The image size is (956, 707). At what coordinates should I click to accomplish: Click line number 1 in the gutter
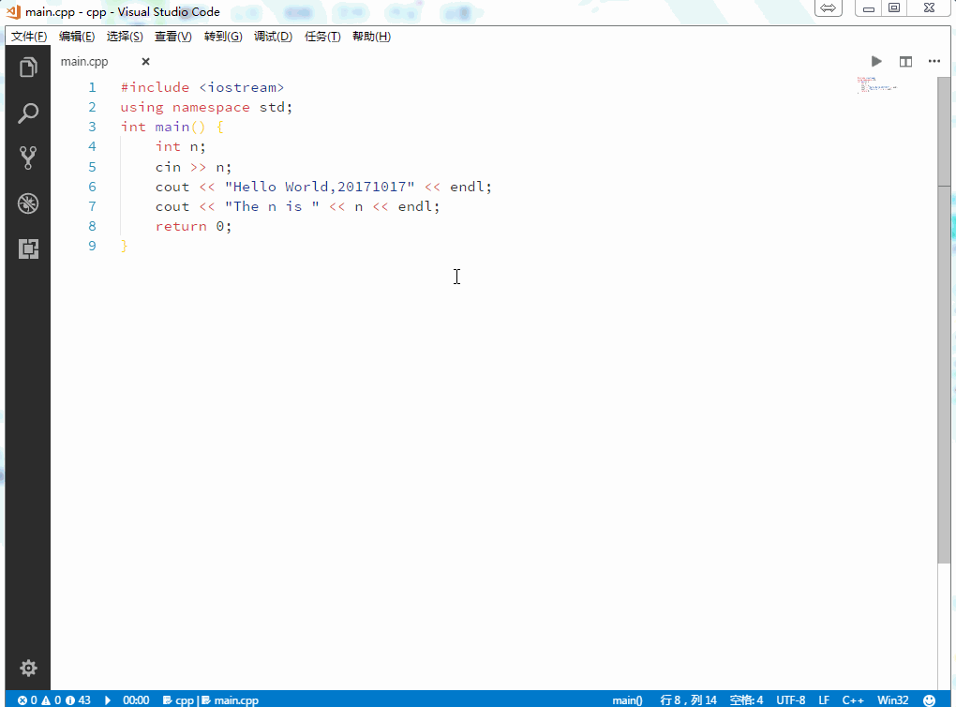(92, 87)
